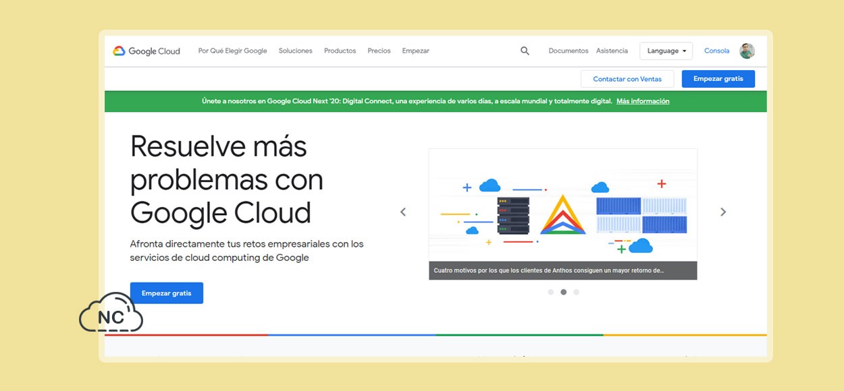844x391 pixels.
Task: Advance carousel with next arrow
Action: coord(723,212)
